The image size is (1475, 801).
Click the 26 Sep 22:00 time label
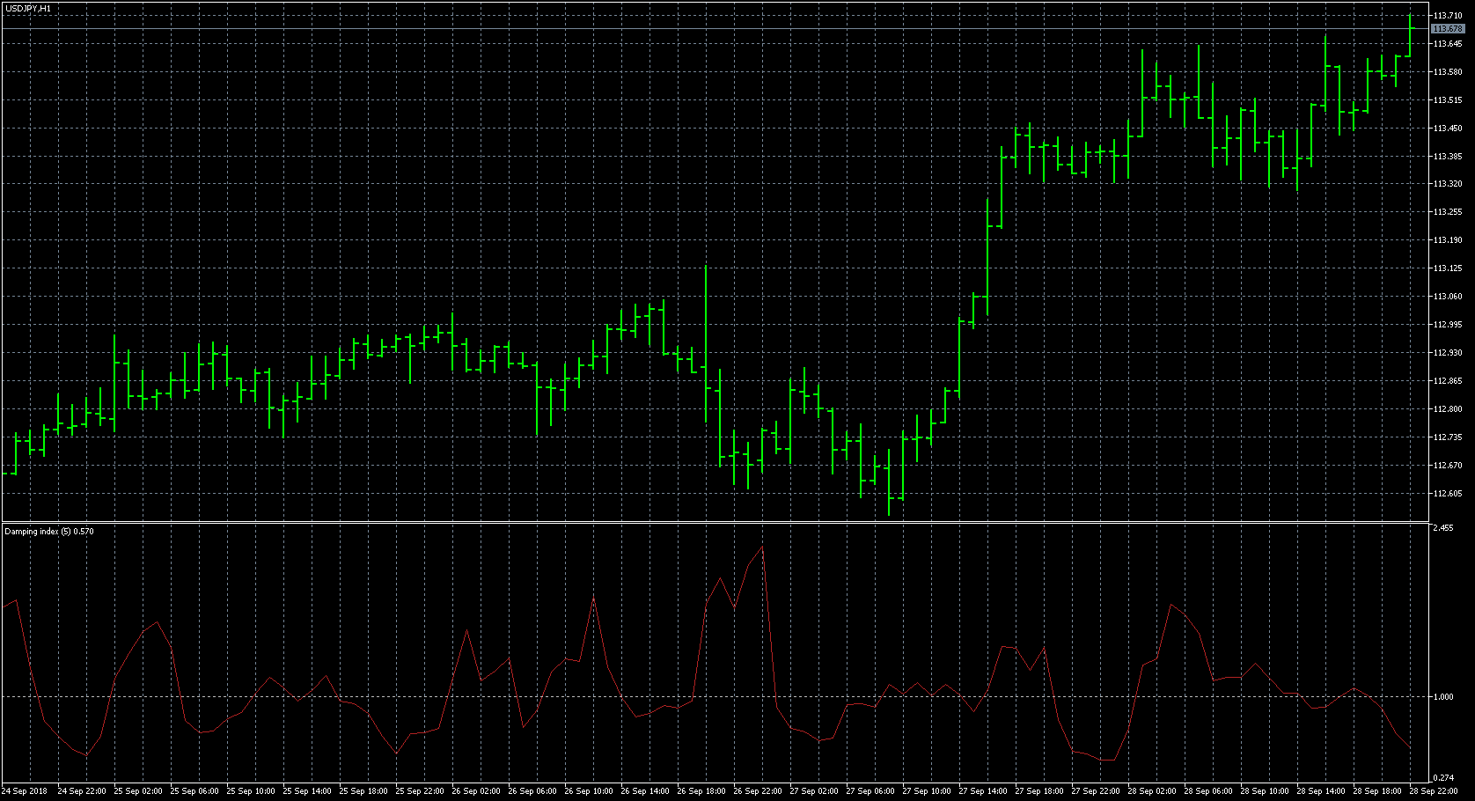point(758,790)
